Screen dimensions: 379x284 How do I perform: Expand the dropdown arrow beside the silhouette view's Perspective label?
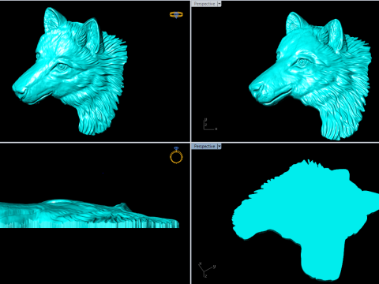tap(220, 146)
